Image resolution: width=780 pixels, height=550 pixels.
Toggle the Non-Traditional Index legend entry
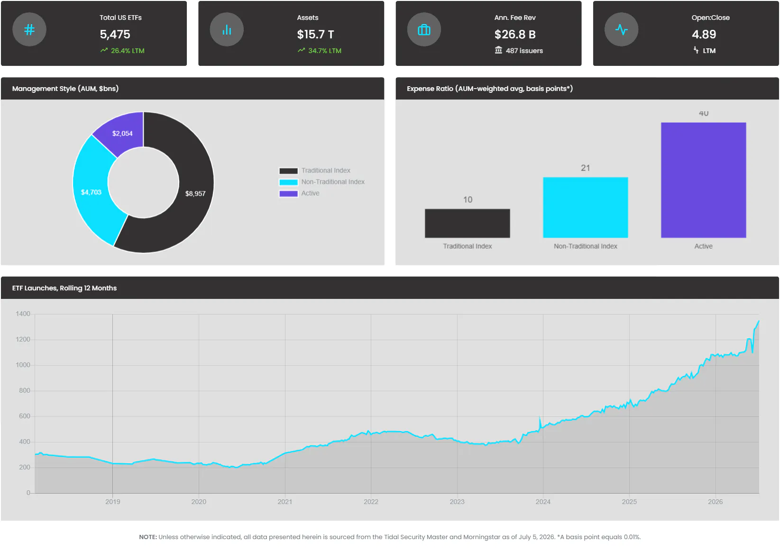pyautogui.click(x=322, y=182)
